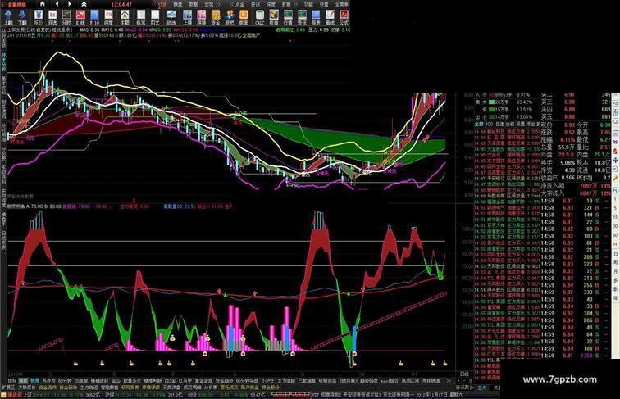Image resolution: width=620 pixels, height=399 pixels.
Task: Open the 公式 formula icon
Action: click(x=344, y=16)
